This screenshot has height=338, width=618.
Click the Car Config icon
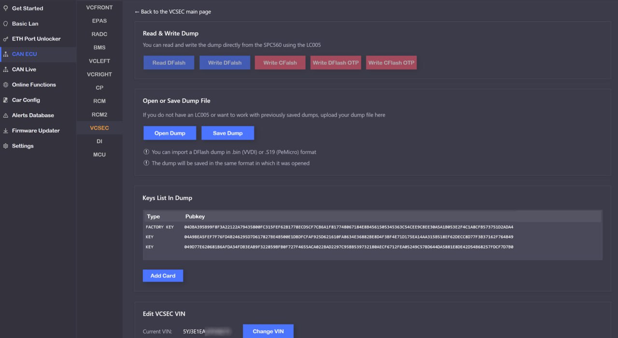[x=6, y=100]
